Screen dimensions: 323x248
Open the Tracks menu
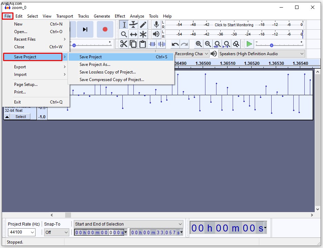click(83, 16)
